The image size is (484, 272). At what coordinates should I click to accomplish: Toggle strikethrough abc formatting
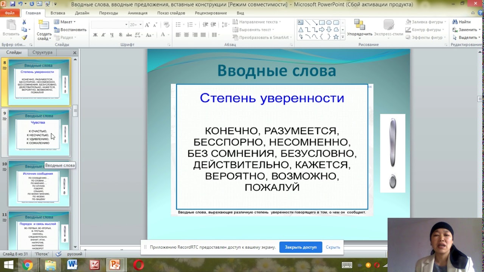[129, 35]
